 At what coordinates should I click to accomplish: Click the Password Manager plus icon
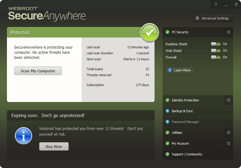tap(167, 122)
